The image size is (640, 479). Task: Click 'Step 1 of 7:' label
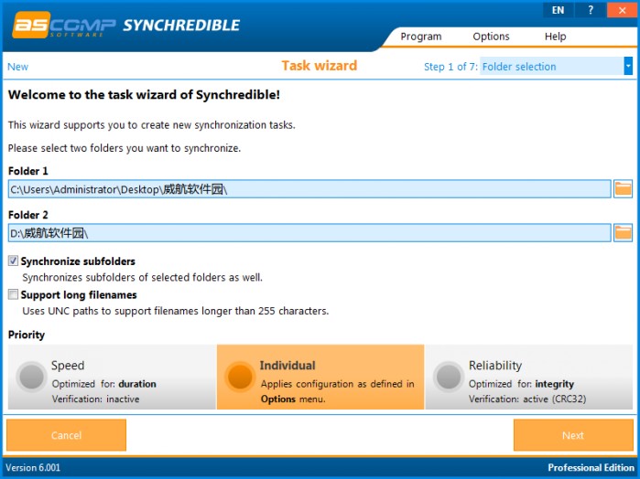point(450,67)
